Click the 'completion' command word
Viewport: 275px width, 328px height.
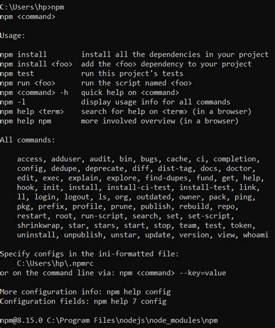pyautogui.click(x=234, y=159)
